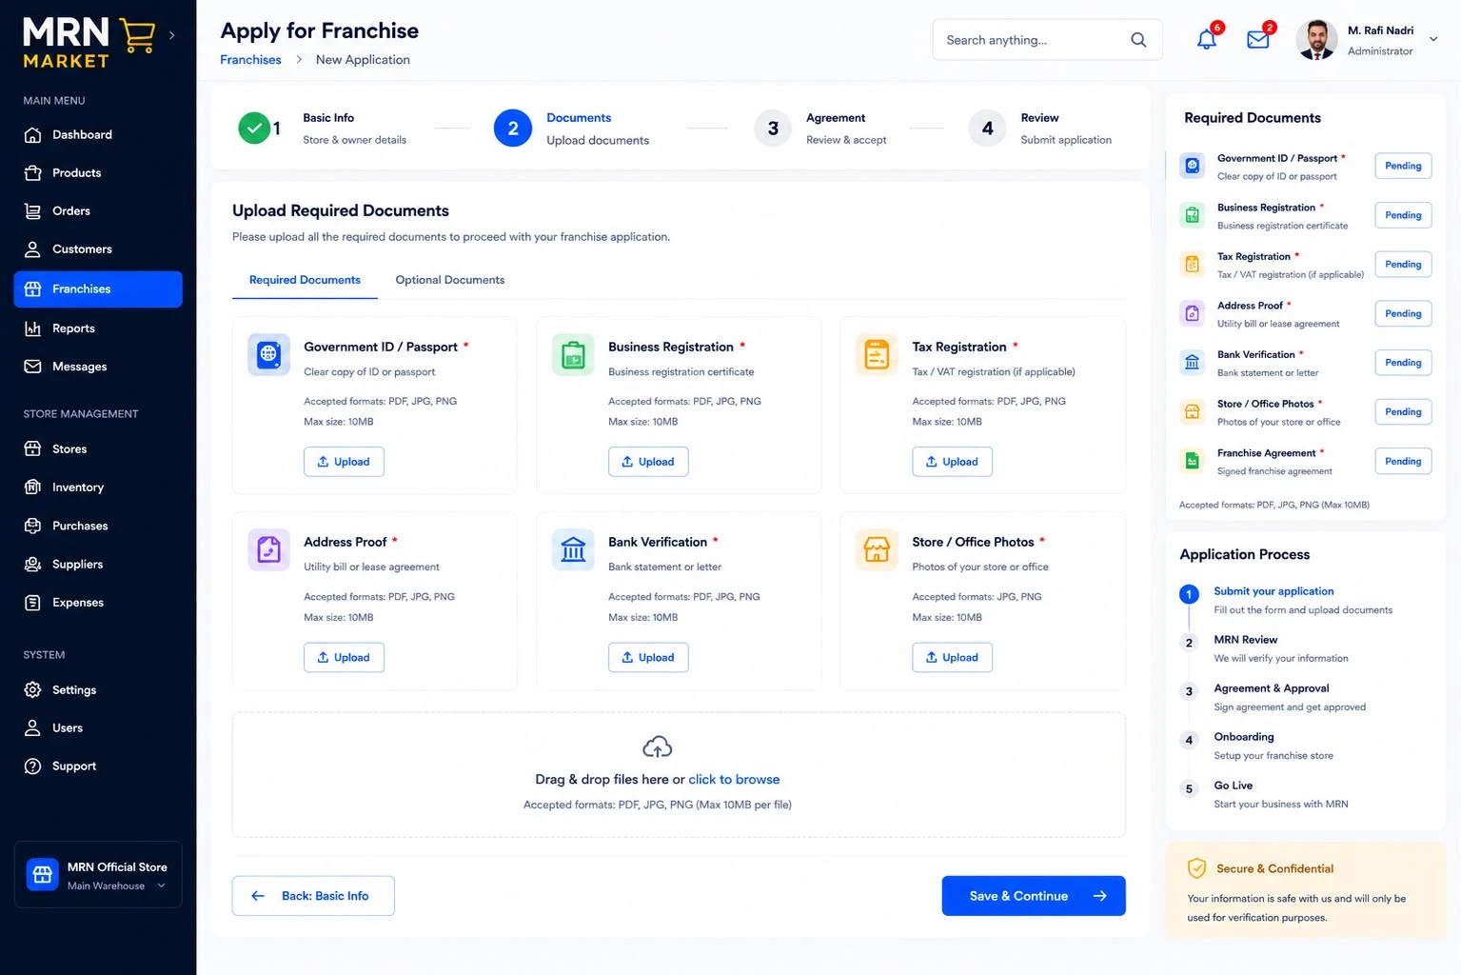Click the Secure & Confidential shield icon
The height and width of the screenshot is (975, 1461).
click(1196, 868)
